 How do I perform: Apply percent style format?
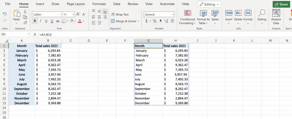[155, 21]
